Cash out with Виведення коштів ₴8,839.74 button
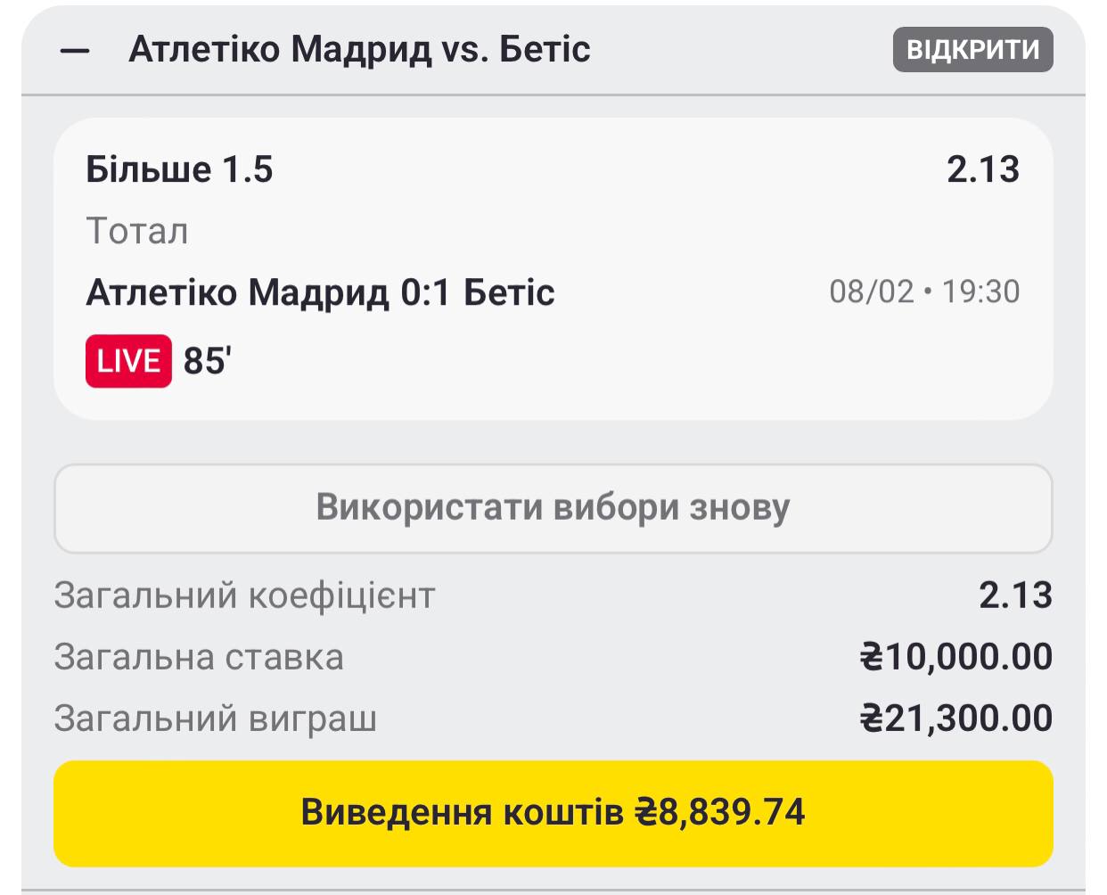 [x=553, y=813]
